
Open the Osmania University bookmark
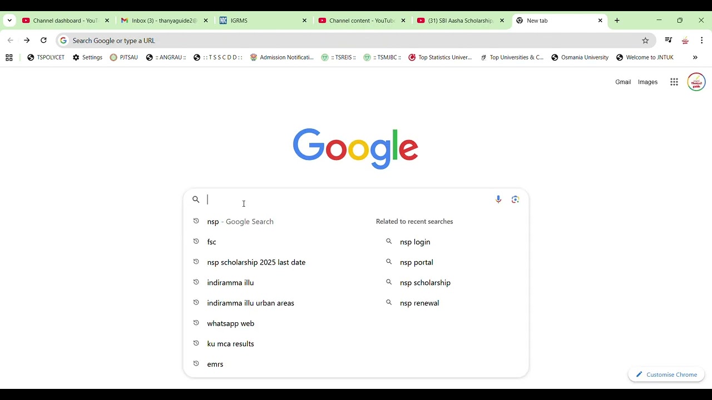[580, 57]
